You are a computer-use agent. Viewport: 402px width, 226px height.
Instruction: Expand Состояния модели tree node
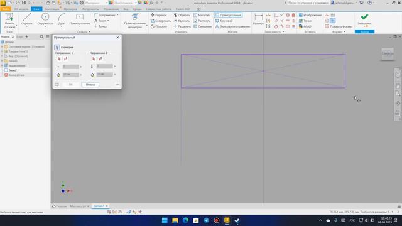click(2, 47)
